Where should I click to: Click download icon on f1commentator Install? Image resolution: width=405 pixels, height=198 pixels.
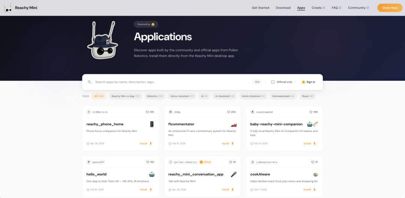click(x=232, y=144)
